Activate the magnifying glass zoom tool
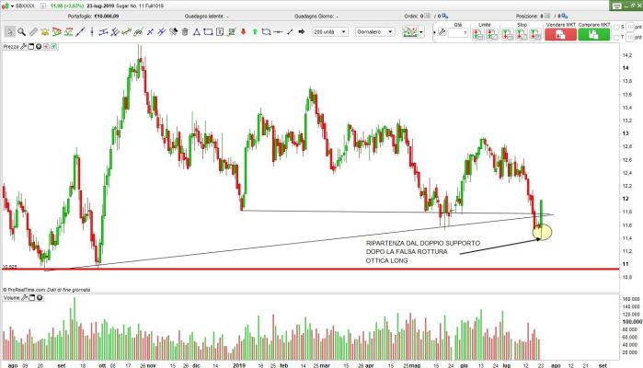This screenshot has height=368, width=643. coord(20,31)
